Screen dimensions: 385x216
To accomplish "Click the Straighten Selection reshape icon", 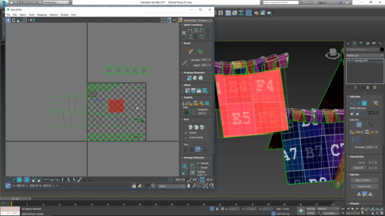I will (189, 78).
